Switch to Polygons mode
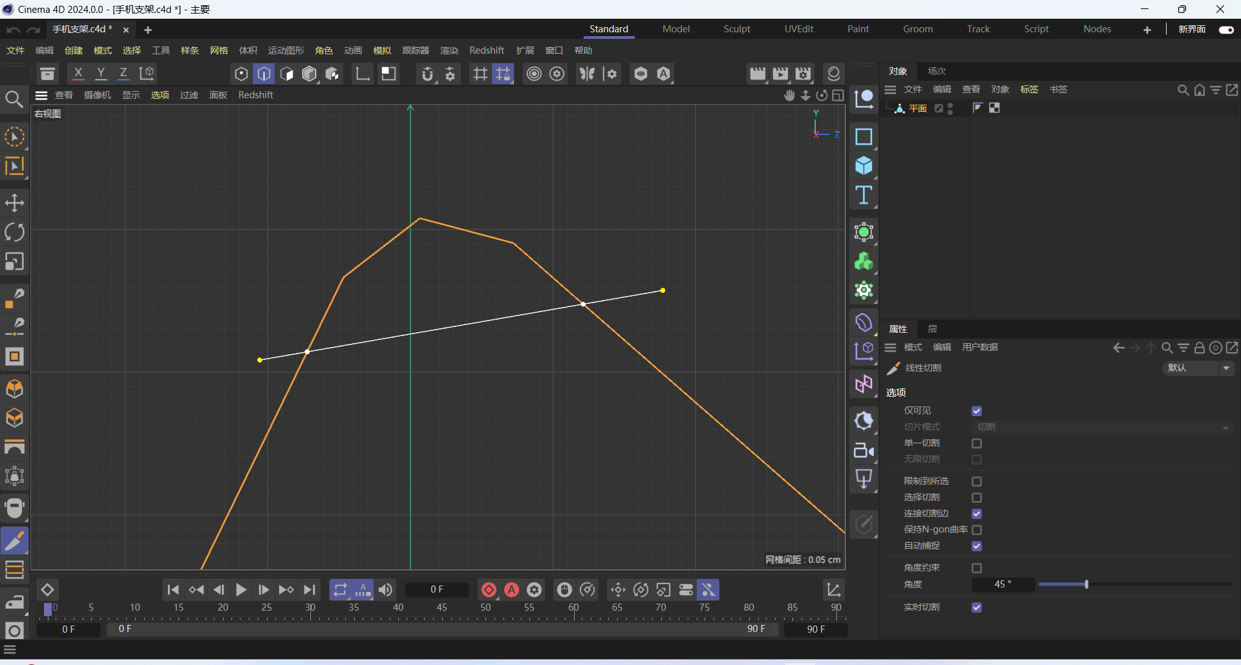The width and height of the screenshot is (1241, 665). point(287,74)
